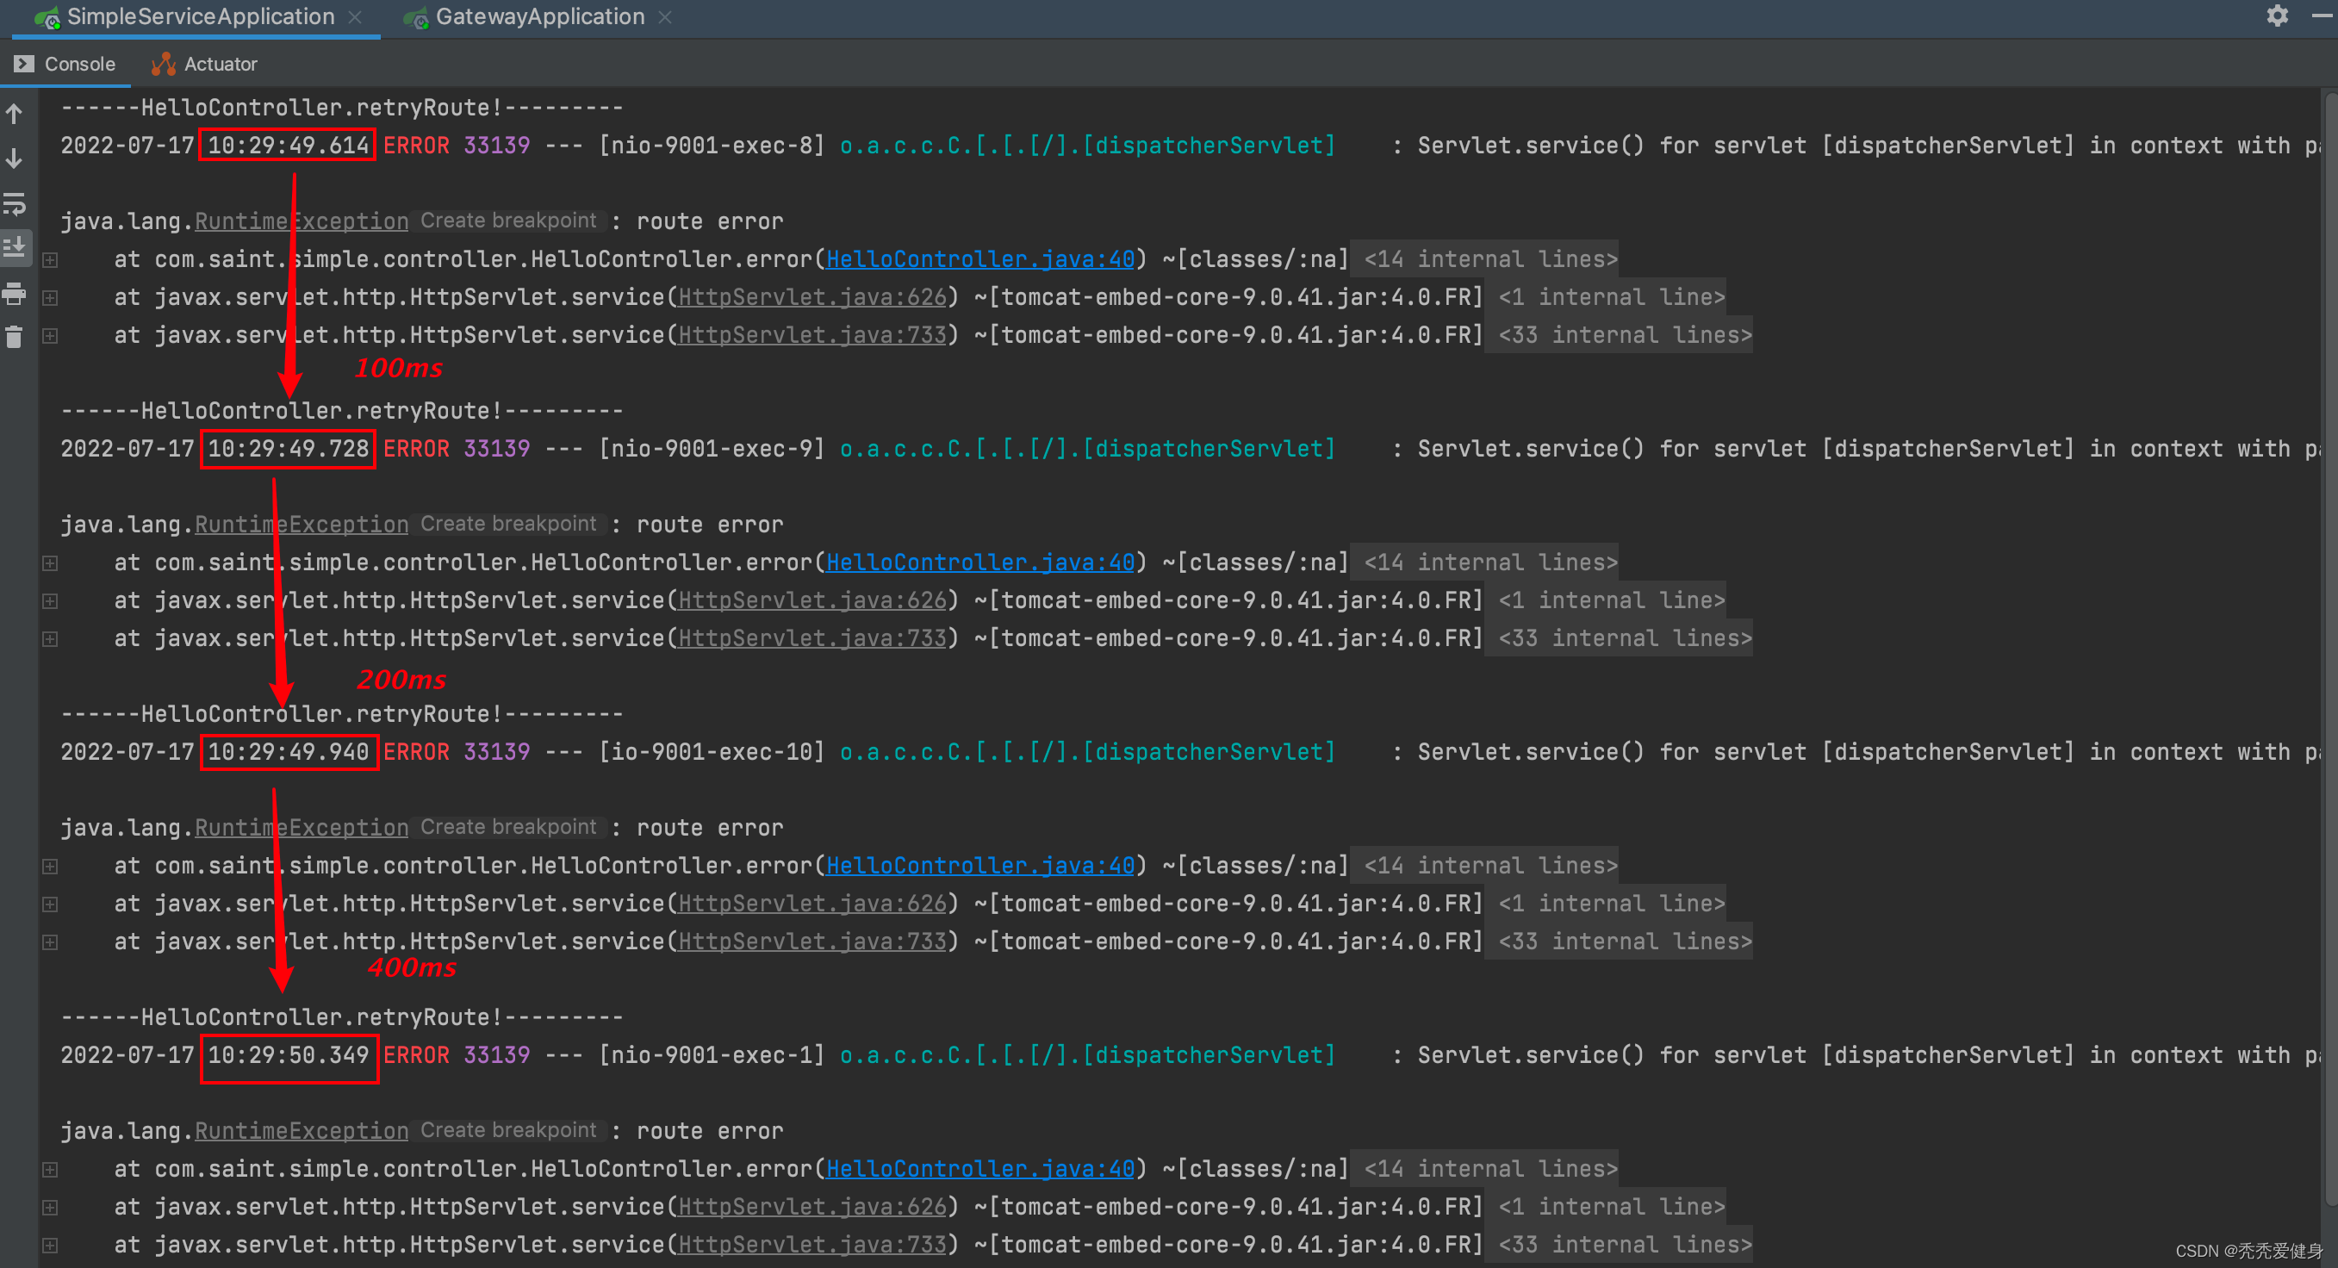Open the Actuator tab
The image size is (2338, 1268).
tap(204, 64)
